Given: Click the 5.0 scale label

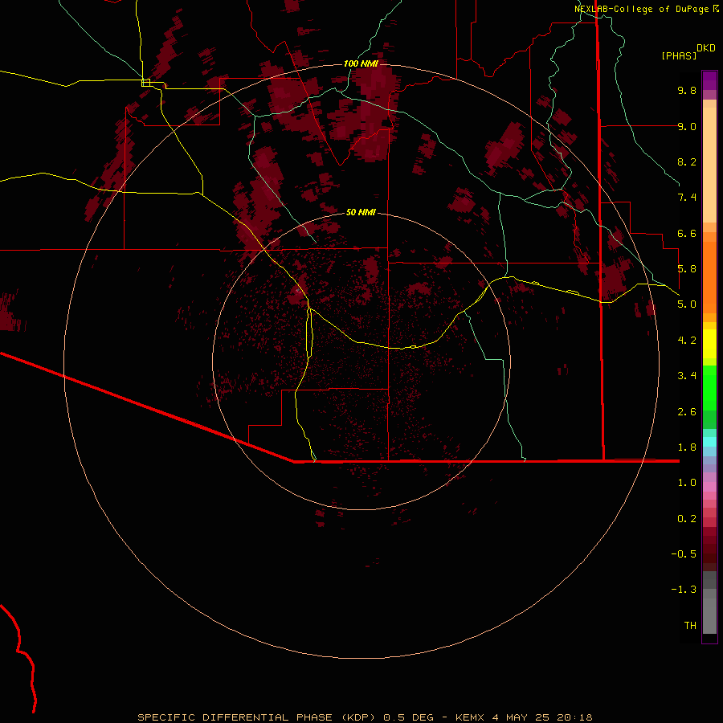Looking at the screenshot, I should tap(687, 304).
